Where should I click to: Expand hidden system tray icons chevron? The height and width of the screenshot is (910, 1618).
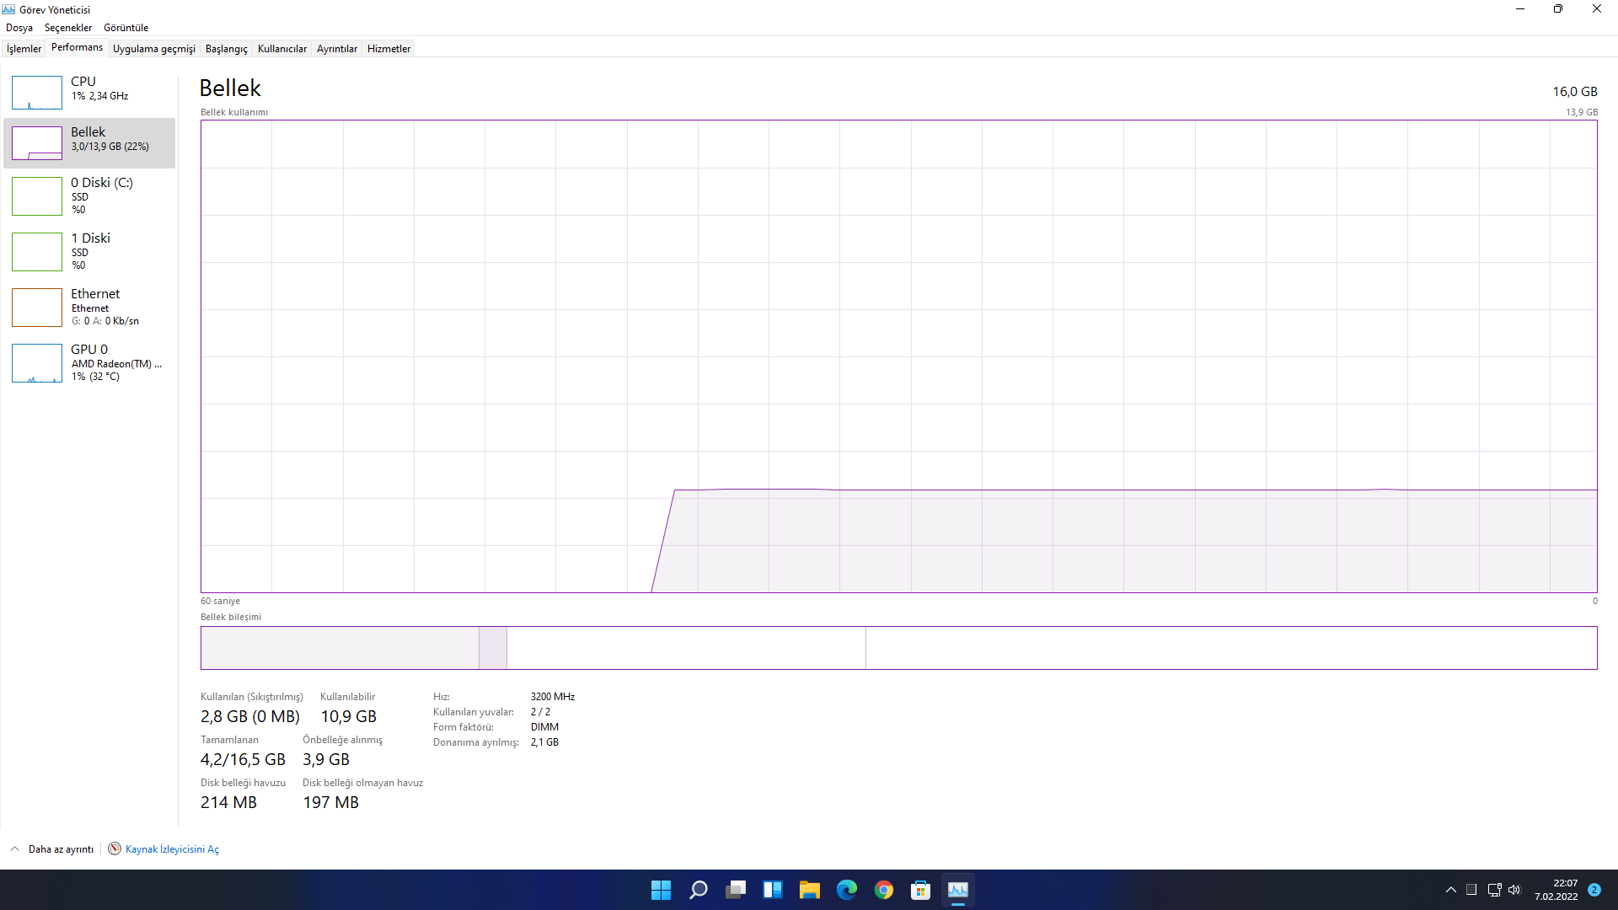(1450, 890)
